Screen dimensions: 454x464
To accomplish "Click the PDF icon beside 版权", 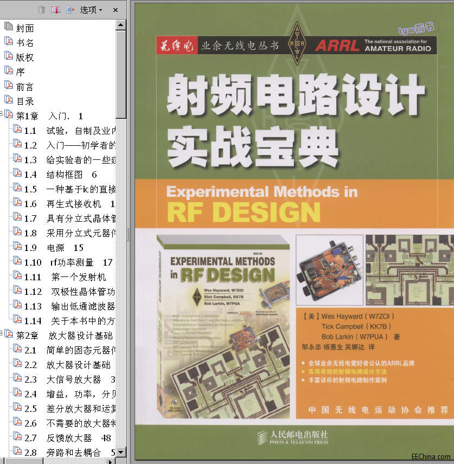I will tap(9, 56).
